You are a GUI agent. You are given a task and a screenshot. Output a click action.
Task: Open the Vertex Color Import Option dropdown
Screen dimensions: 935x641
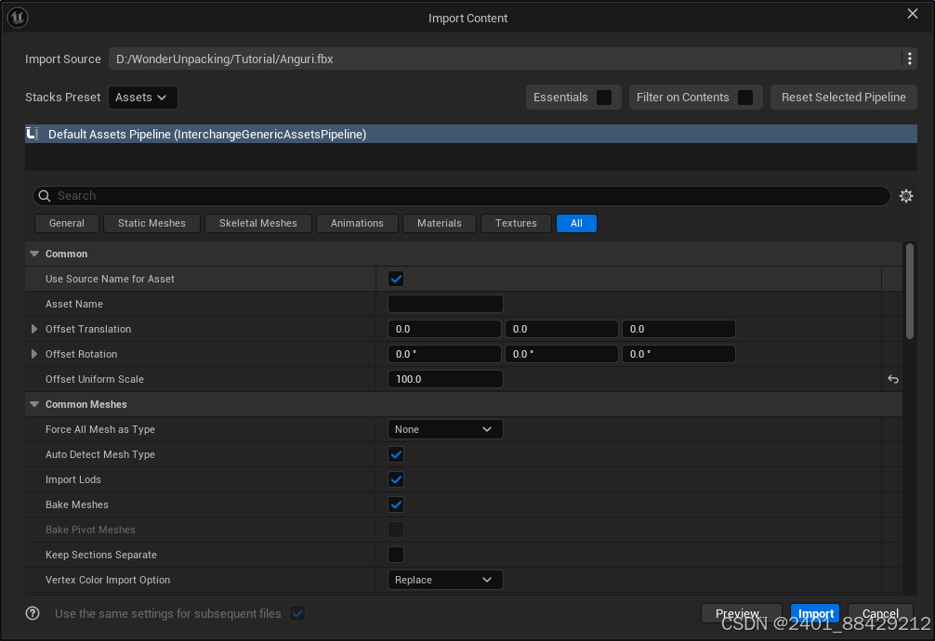pos(445,580)
